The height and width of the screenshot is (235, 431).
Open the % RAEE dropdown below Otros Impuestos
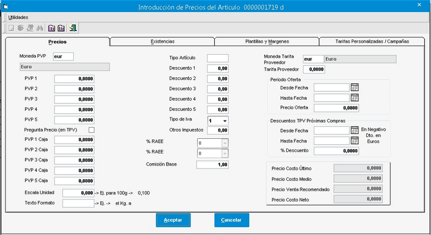tap(225, 143)
